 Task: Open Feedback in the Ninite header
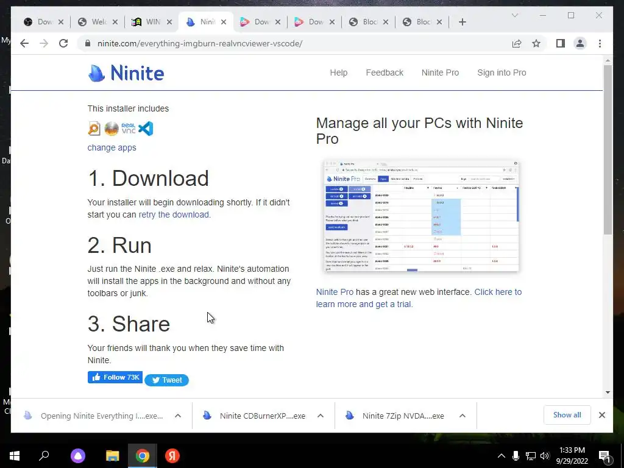click(x=385, y=73)
